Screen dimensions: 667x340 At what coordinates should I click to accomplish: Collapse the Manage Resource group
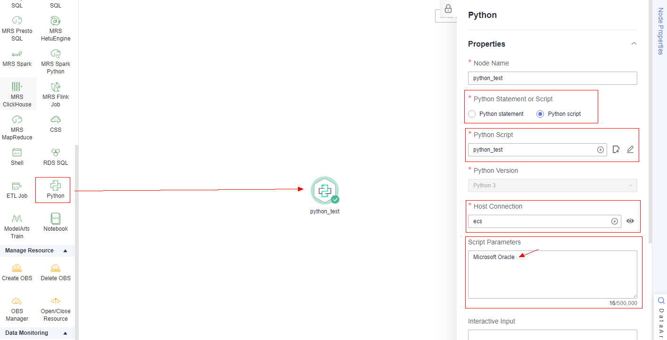pos(65,251)
